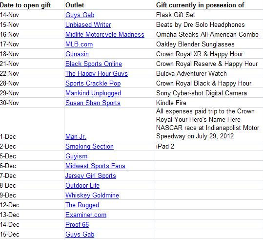Visit Midlife Motorcycle Madness link
This screenshot has width=263, height=240.
[x=105, y=34]
